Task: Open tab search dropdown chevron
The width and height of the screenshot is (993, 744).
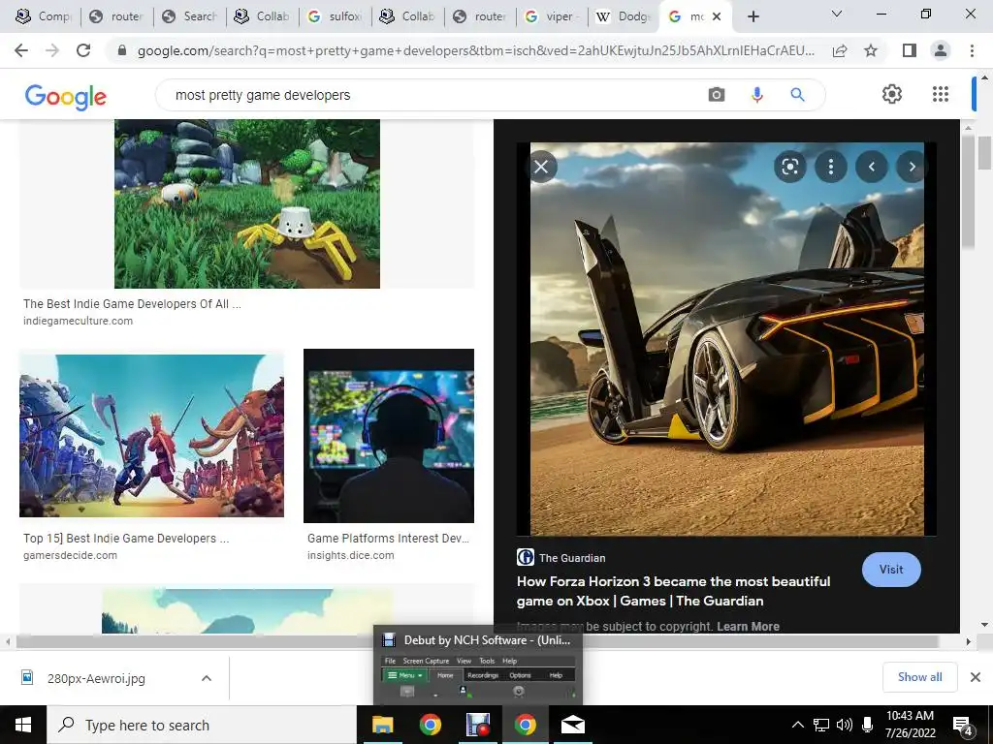Action: click(x=837, y=14)
